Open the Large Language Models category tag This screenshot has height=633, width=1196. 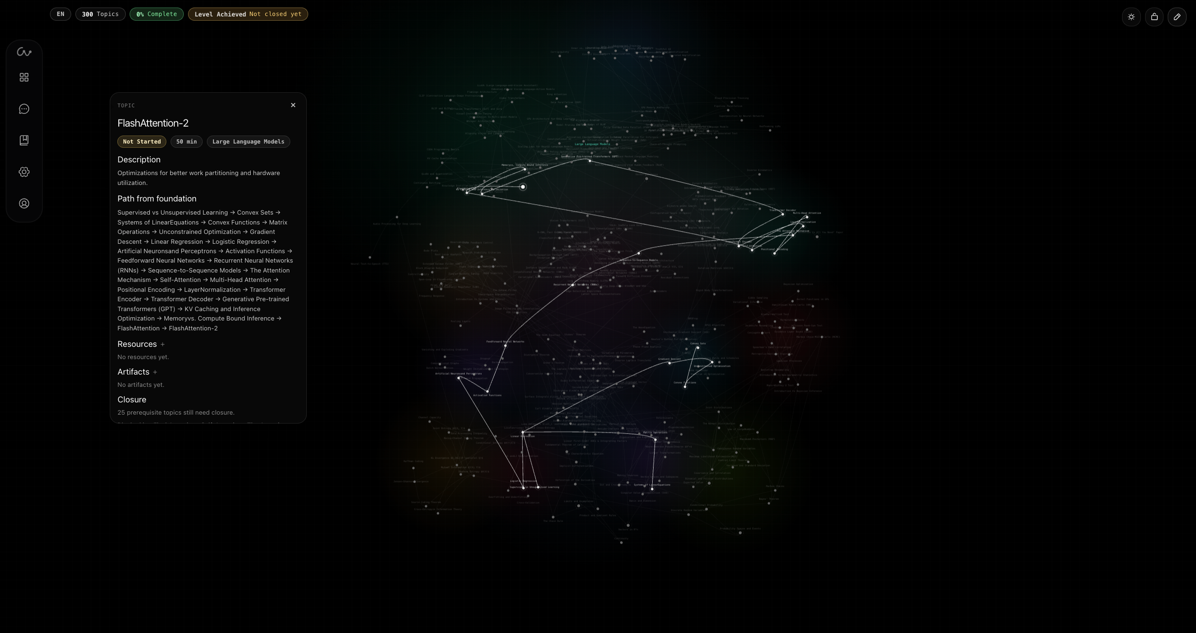pos(248,142)
